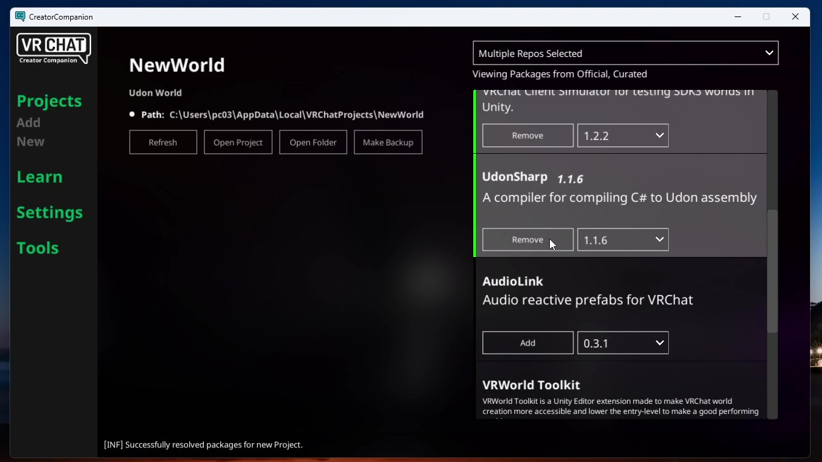The width and height of the screenshot is (822, 462).
Task: Open the Tools section
Action: pyautogui.click(x=37, y=248)
